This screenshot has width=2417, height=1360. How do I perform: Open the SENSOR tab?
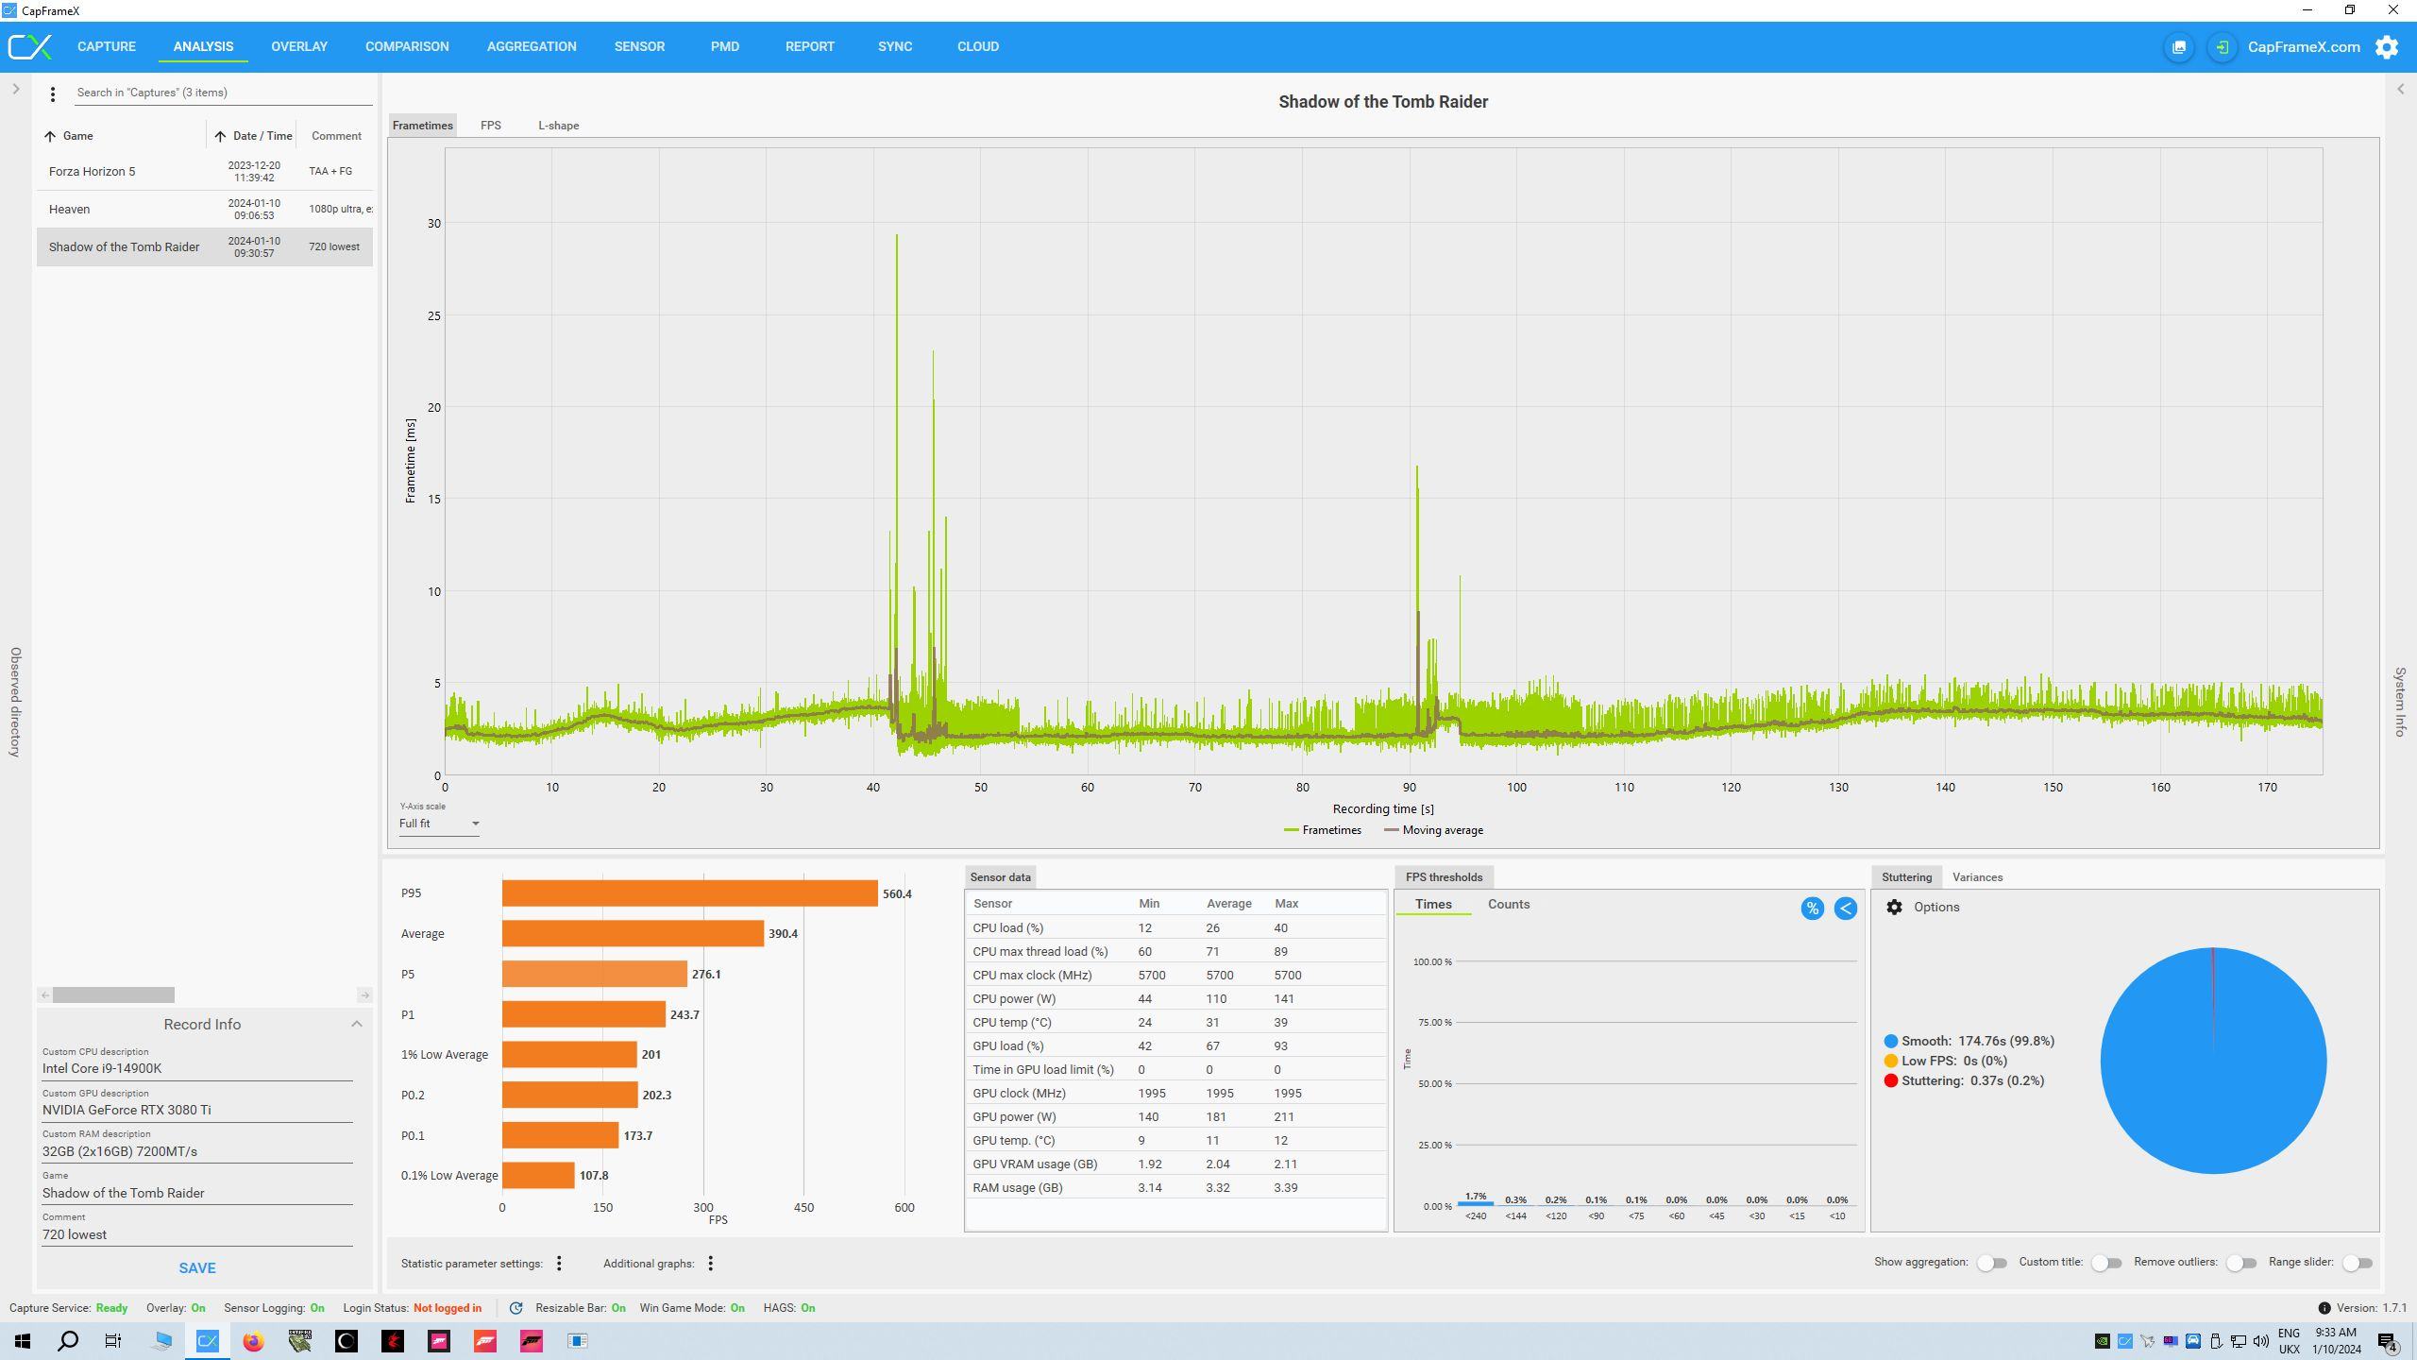[639, 46]
